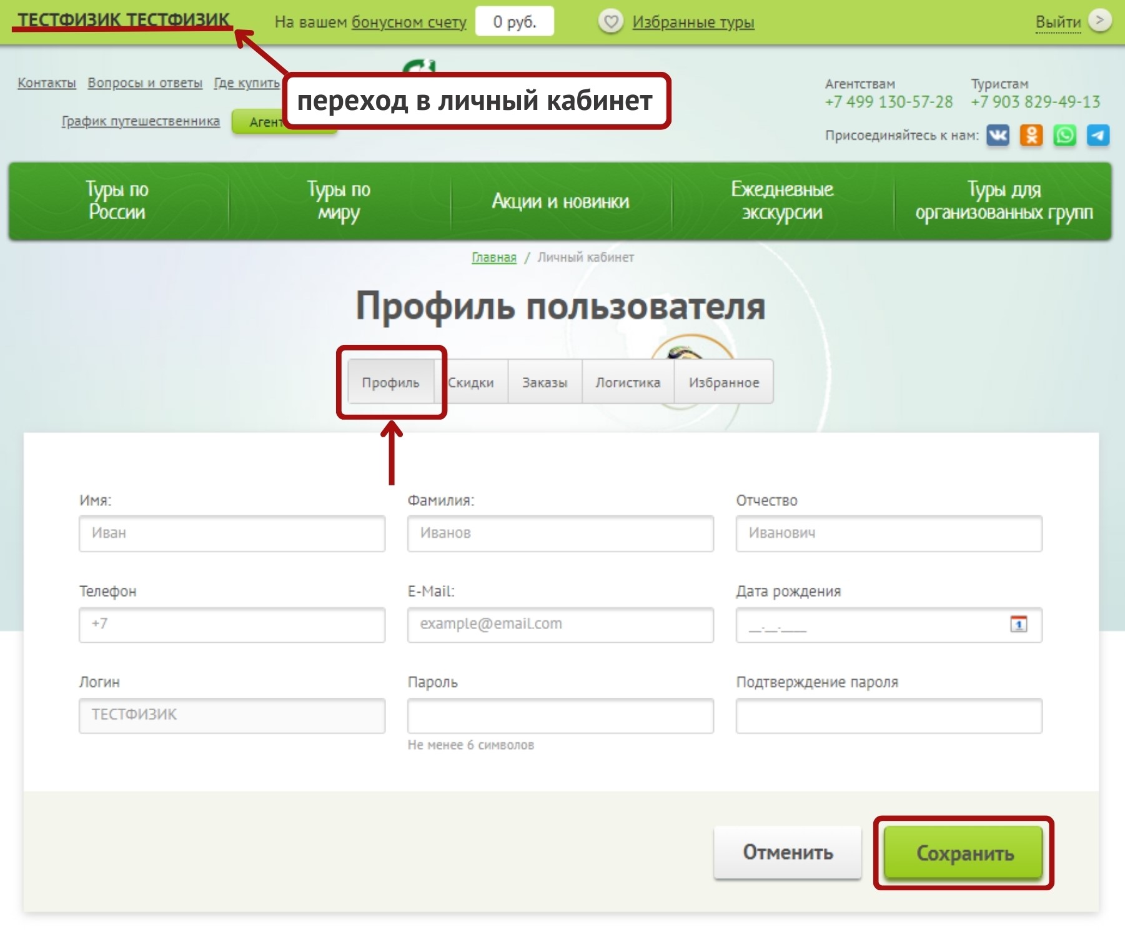Open the Odnoklassniki social icon
1125x937 pixels.
point(1031,136)
